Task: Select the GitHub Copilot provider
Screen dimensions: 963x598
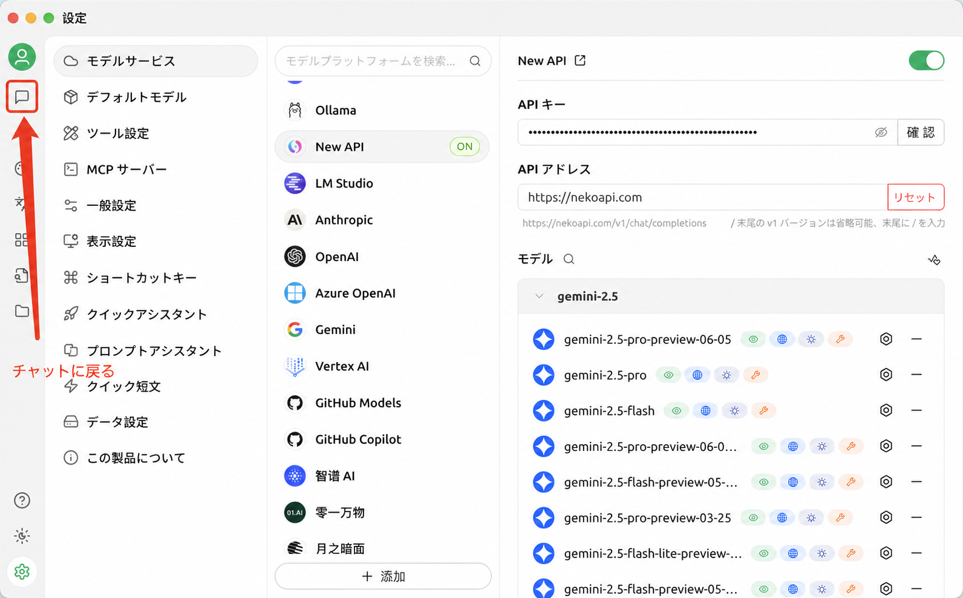Action: [x=382, y=439]
